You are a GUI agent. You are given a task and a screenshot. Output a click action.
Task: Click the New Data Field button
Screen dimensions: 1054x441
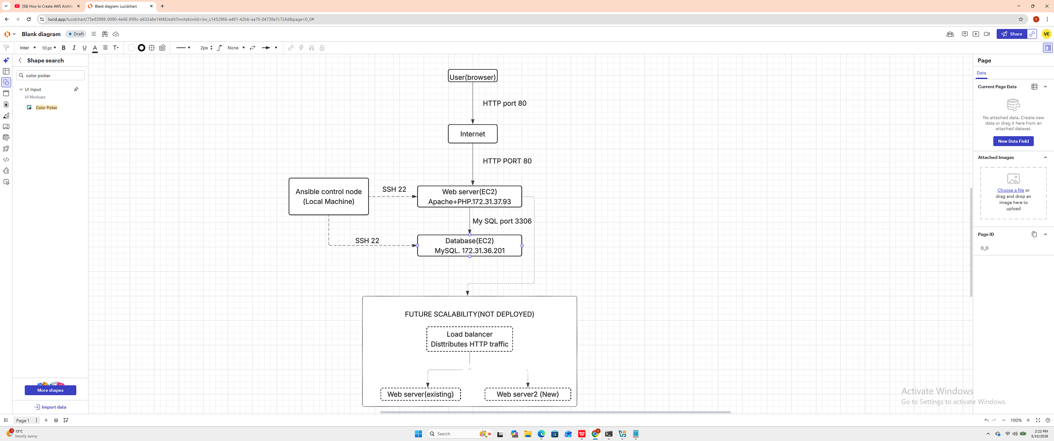(1013, 141)
